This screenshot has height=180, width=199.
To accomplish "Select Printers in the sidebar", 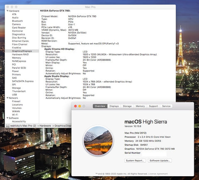I will [x=16, y=75].
